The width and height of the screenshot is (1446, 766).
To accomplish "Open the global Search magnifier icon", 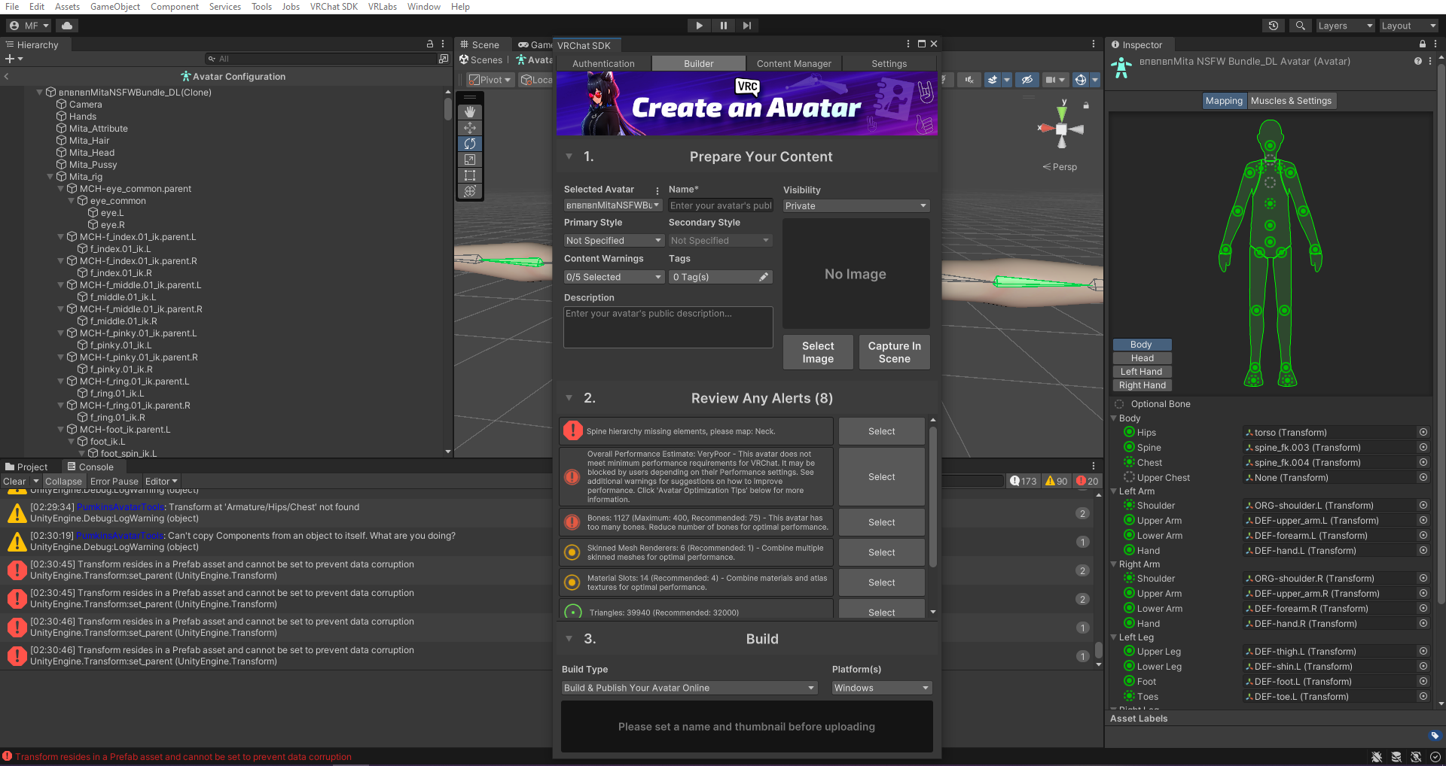I will [x=1300, y=26].
